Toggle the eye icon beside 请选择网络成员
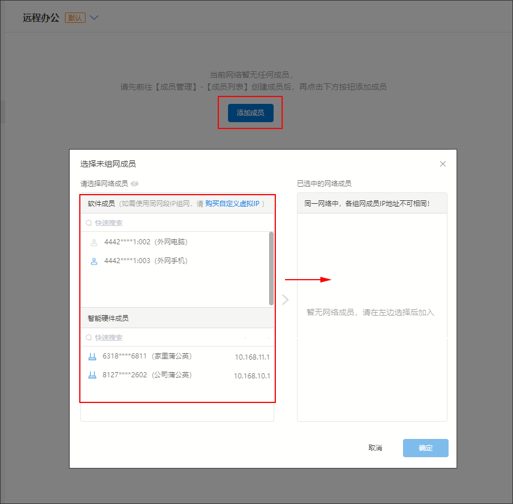 [x=135, y=184]
